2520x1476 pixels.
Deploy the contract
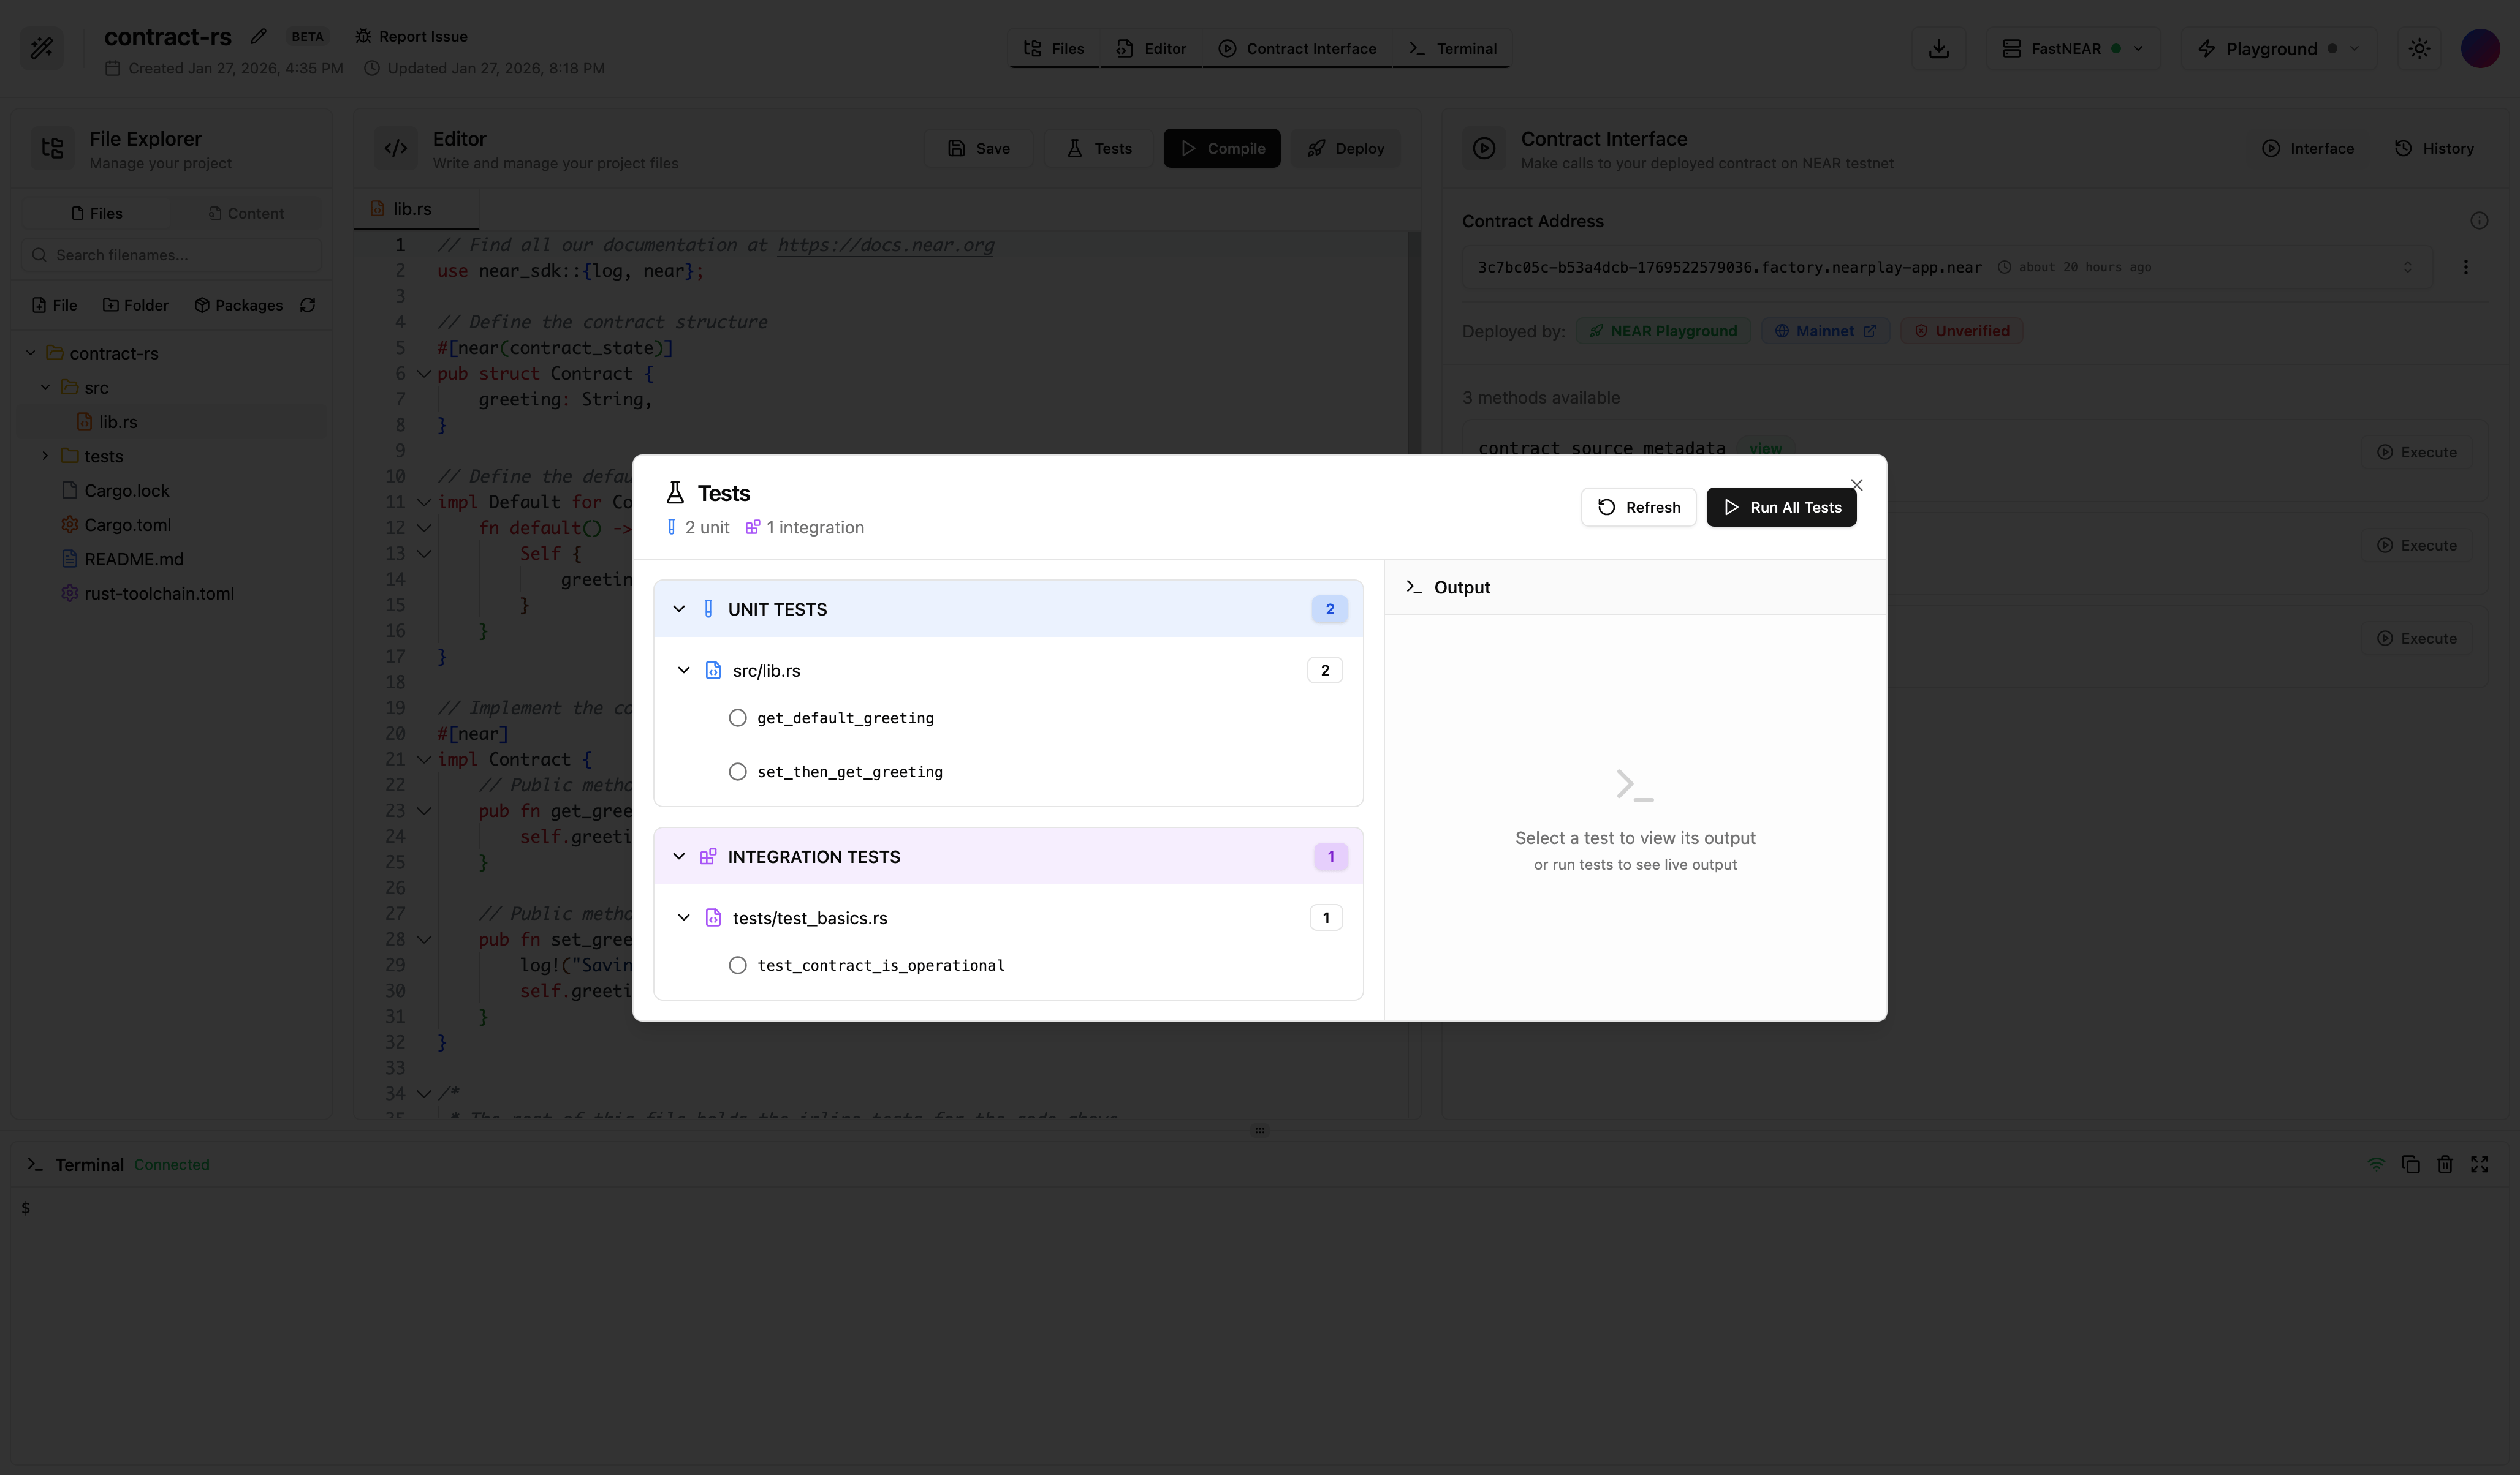coord(1345,148)
